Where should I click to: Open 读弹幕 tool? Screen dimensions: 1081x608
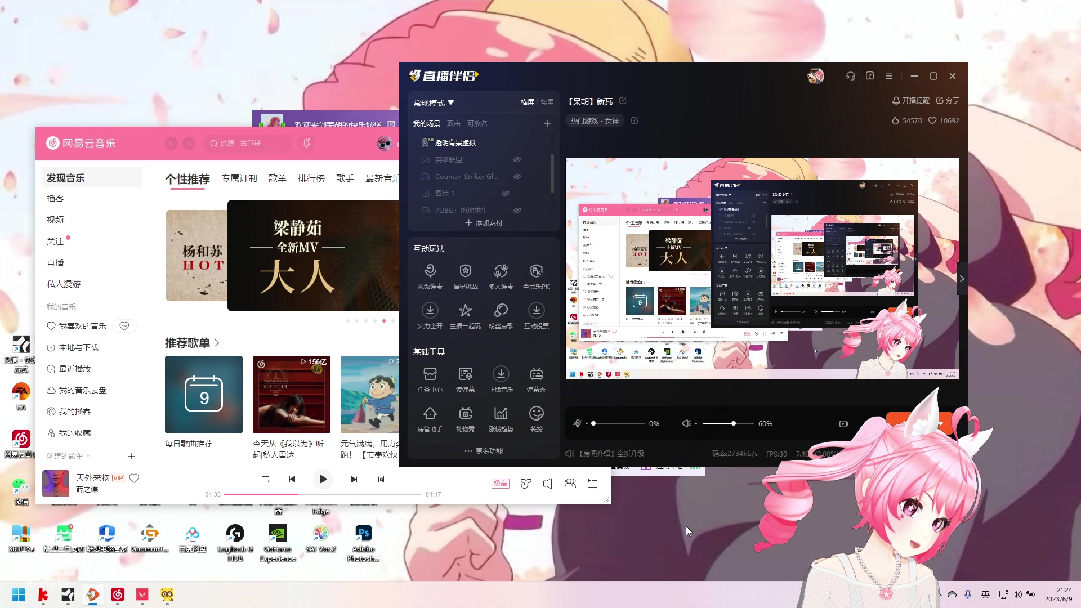tap(465, 379)
